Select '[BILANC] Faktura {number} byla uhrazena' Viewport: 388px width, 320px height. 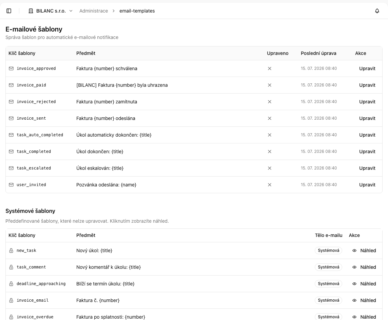pyautogui.click(x=122, y=85)
